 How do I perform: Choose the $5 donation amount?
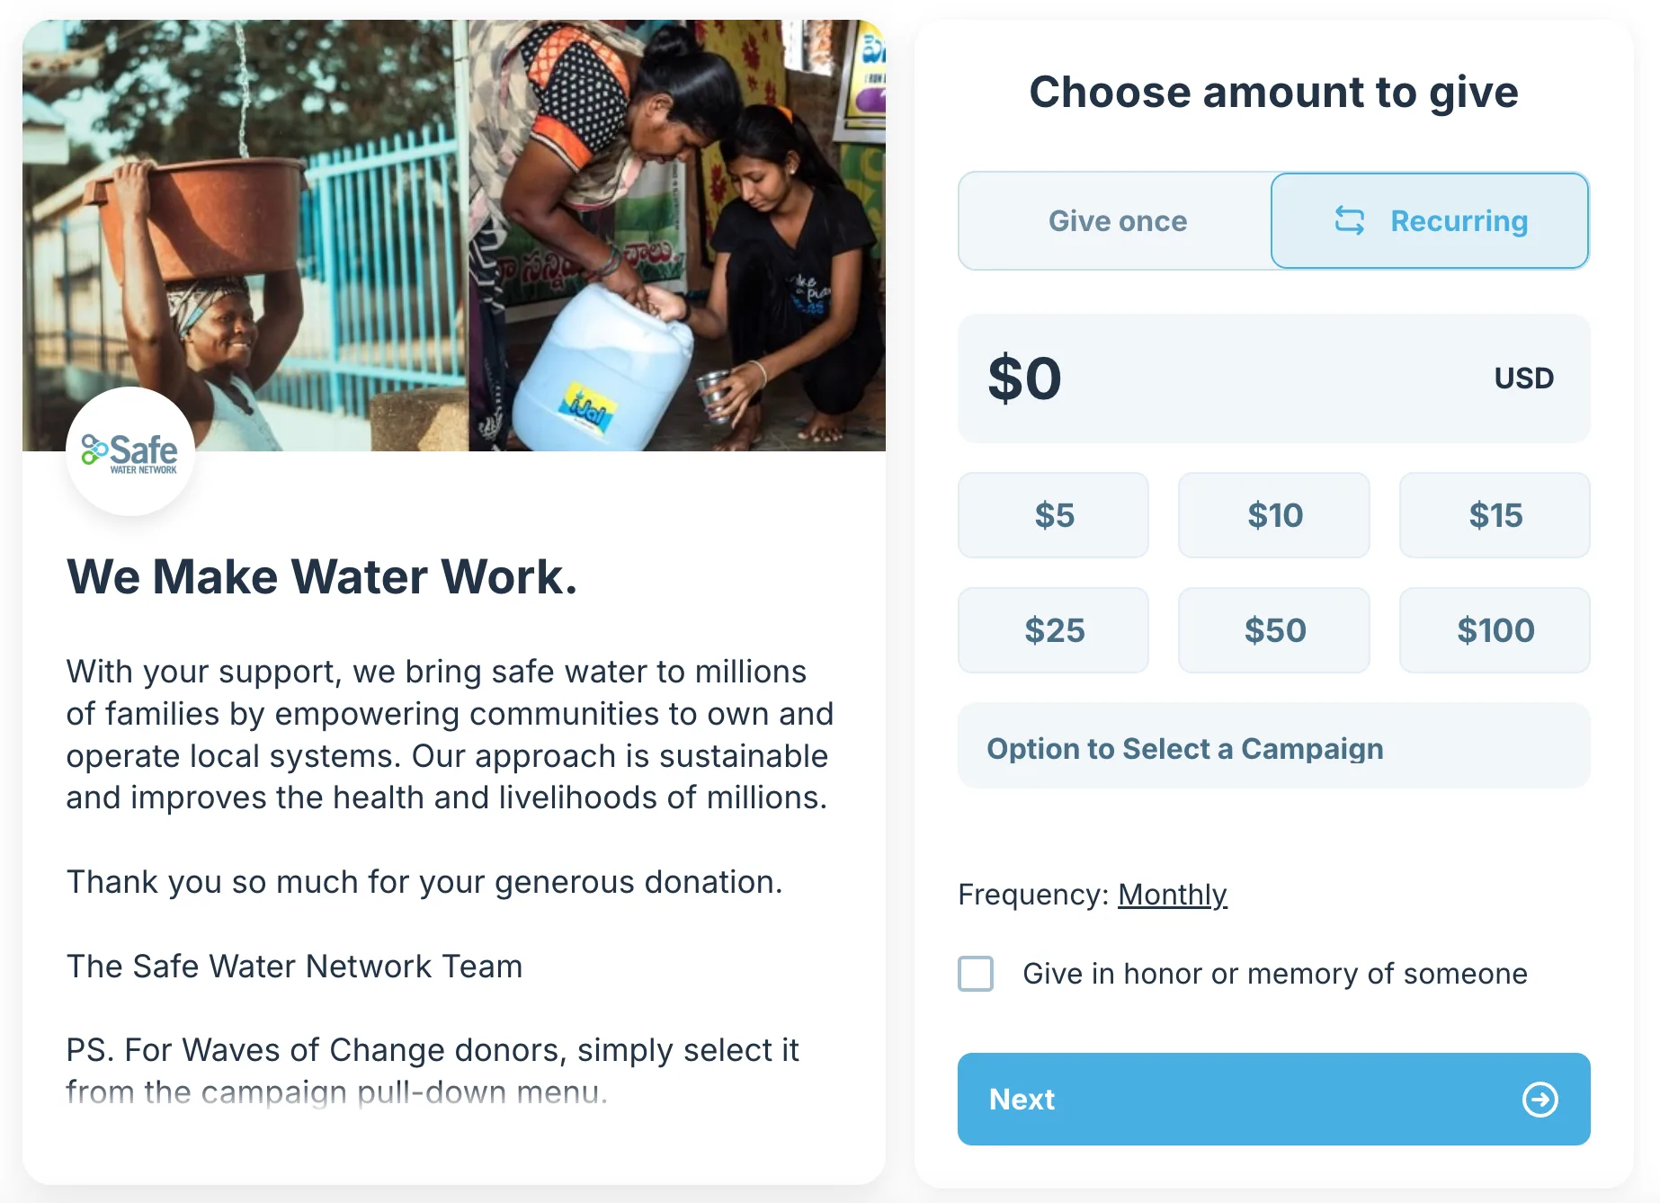point(1054,515)
